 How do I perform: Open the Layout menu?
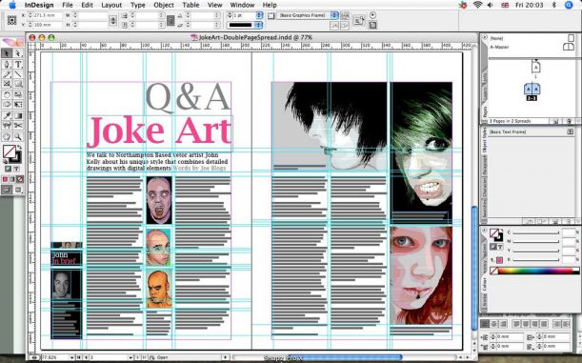[x=111, y=5]
